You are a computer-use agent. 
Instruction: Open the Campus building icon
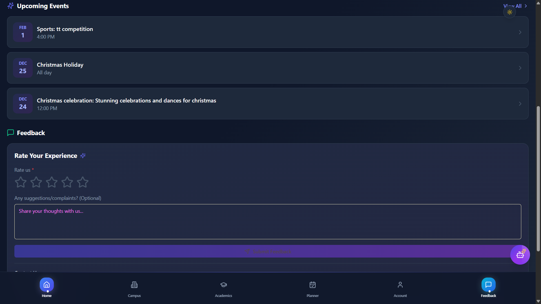pyautogui.click(x=134, y=285)
